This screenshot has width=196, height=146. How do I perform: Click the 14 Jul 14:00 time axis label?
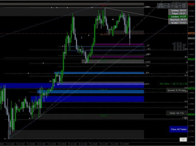(10, 144)
